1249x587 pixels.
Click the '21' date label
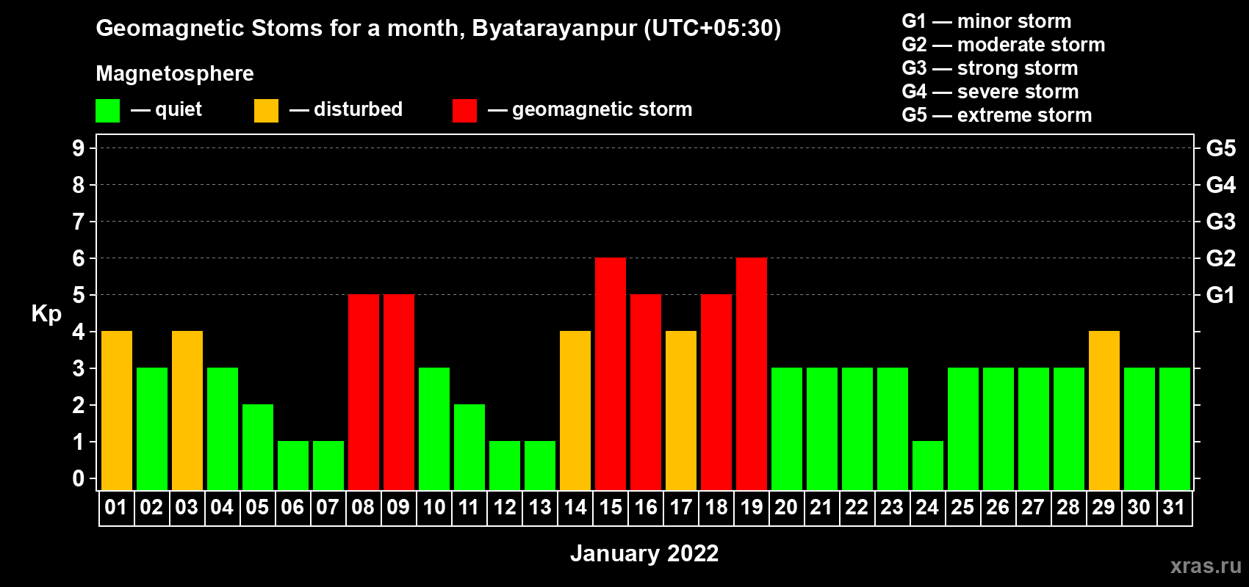pyautogui.click(x=821, y=507)
